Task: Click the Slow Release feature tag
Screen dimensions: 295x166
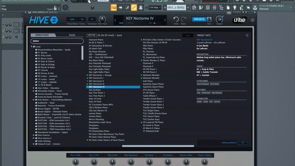Action: tap(217, 93)
